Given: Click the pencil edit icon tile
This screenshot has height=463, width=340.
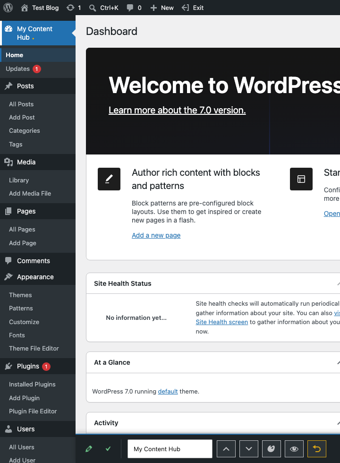Looking at the screenshot, I should point(109,179).
